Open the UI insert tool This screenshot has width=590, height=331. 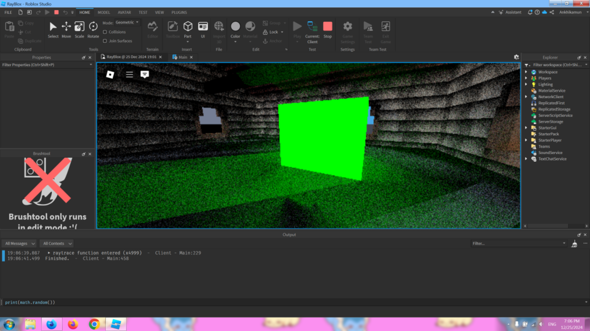(203, 29)
